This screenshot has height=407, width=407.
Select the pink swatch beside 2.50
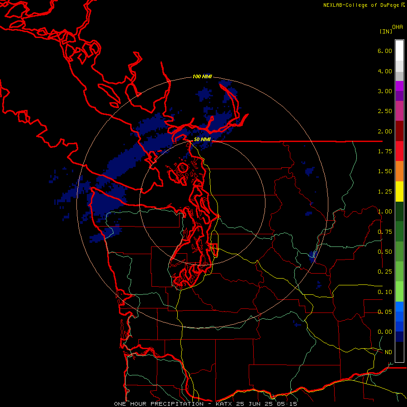(x=399, y=111)
